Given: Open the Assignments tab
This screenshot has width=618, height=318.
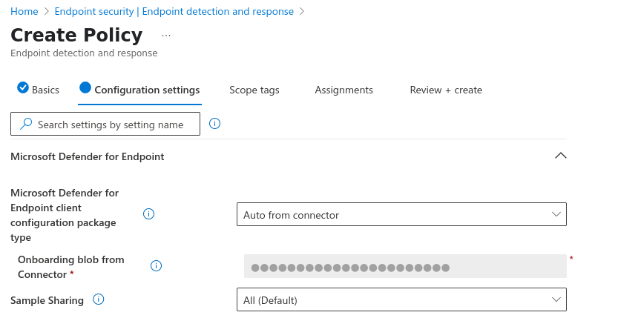Looking at the screenshot, I should 343,90.
